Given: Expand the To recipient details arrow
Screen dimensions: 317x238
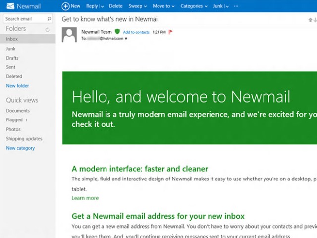Looking at the screenshot, I should click(126, 39).
